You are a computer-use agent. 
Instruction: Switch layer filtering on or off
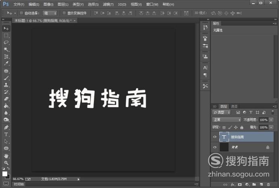(273, 112)
